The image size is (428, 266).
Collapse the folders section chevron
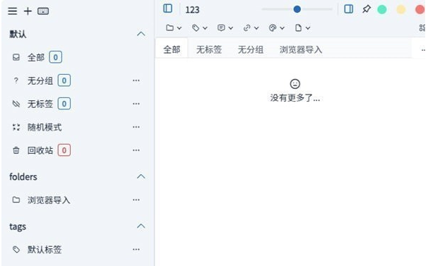[x=141, y=176]
